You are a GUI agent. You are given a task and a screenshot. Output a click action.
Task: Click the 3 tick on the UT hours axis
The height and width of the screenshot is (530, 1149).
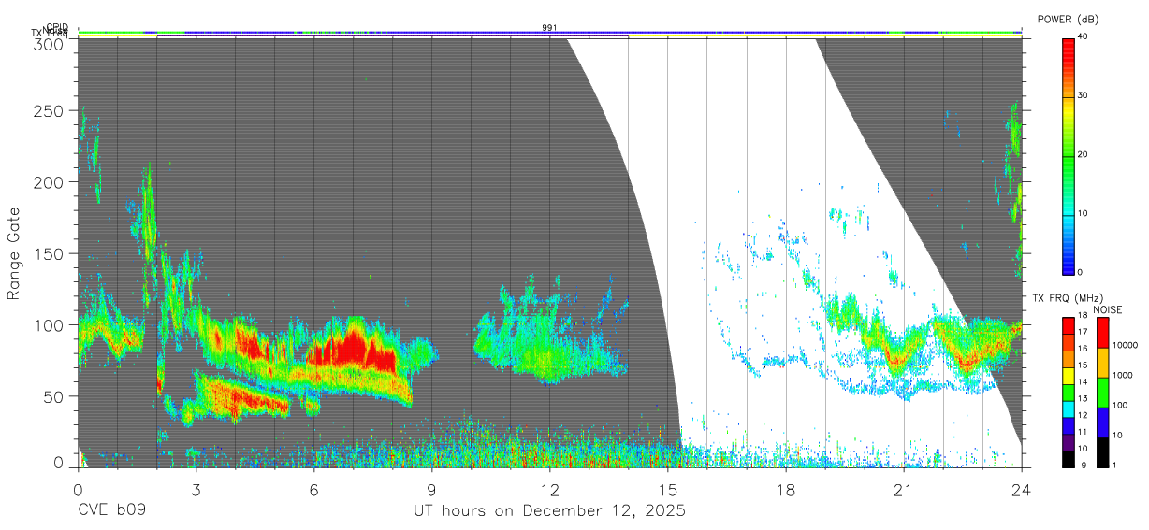[x=196, y=490]
